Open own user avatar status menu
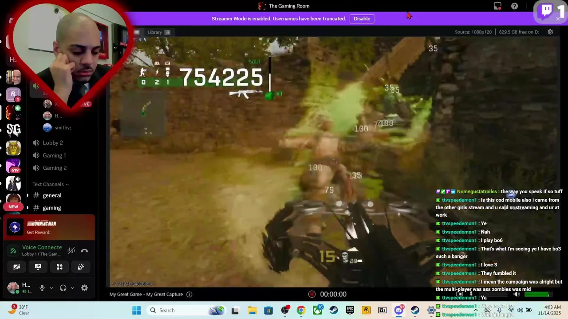 click(13, 288)
